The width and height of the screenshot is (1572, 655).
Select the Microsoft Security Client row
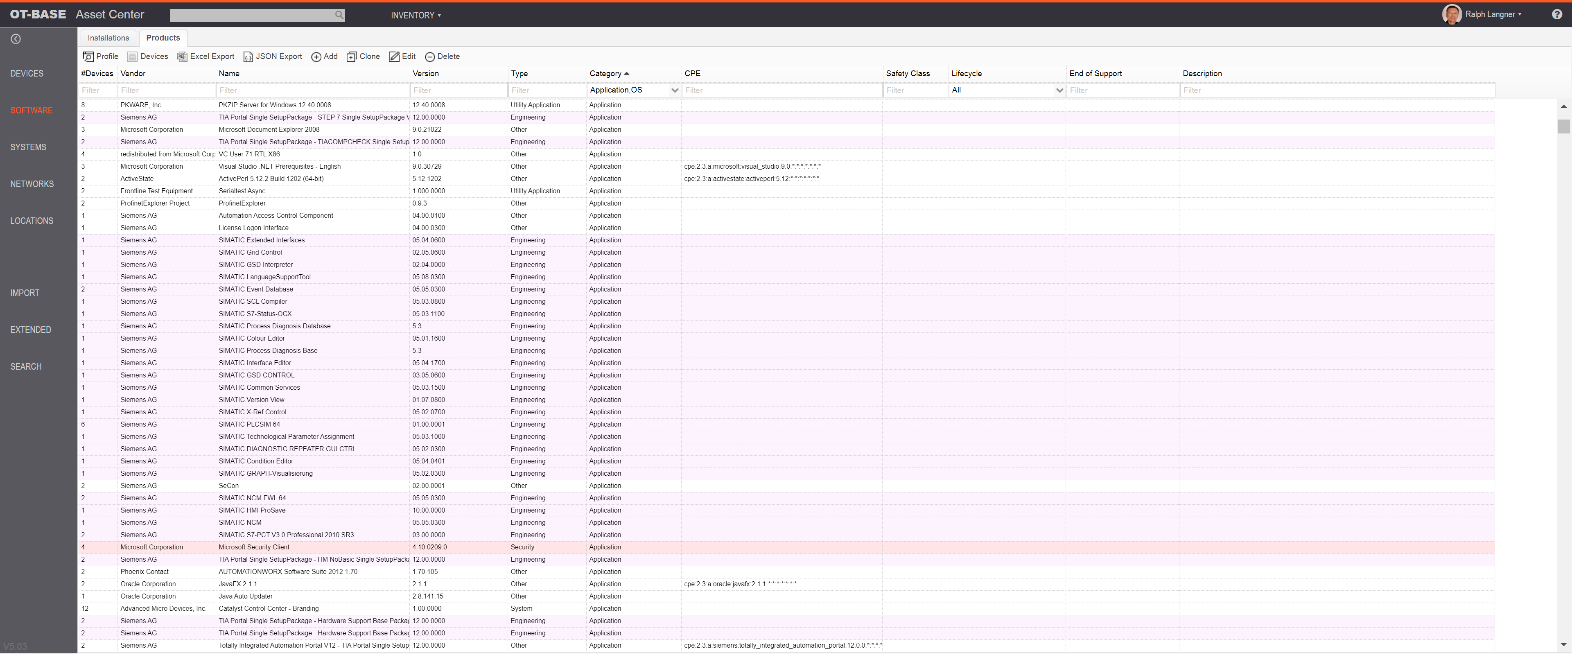pyautogui.click(x=786, y=548)
